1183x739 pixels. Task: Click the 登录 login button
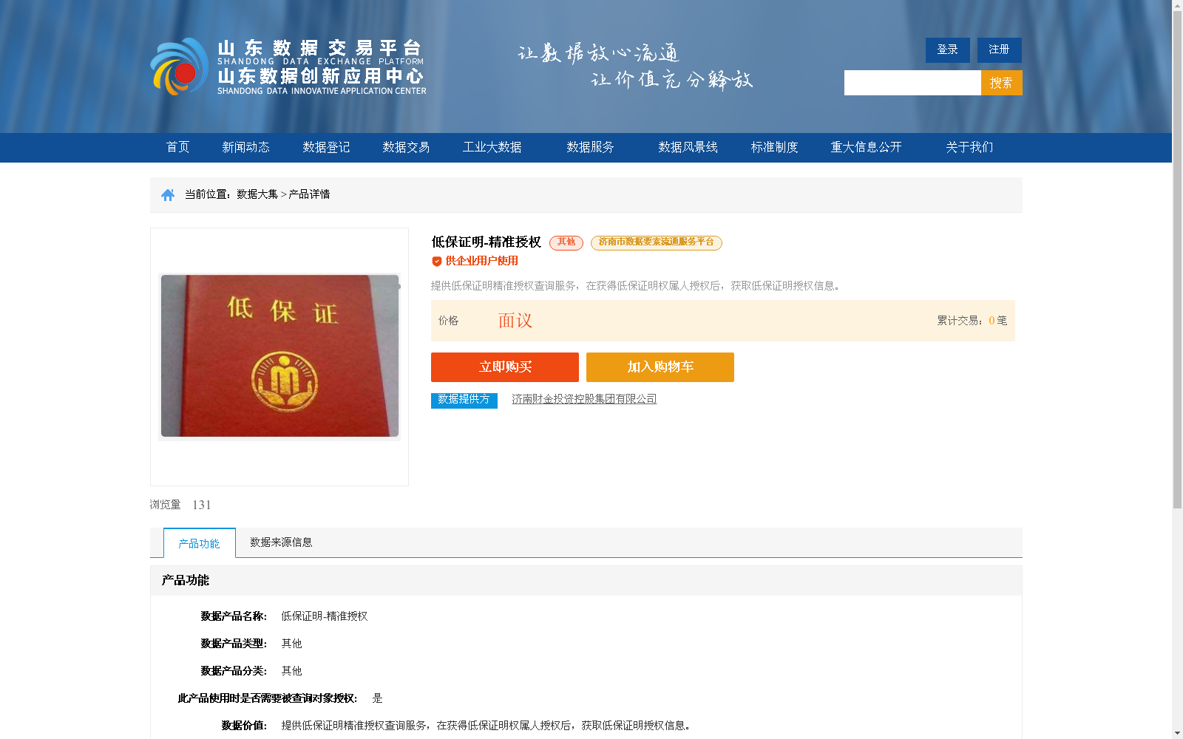coord(947,50)
